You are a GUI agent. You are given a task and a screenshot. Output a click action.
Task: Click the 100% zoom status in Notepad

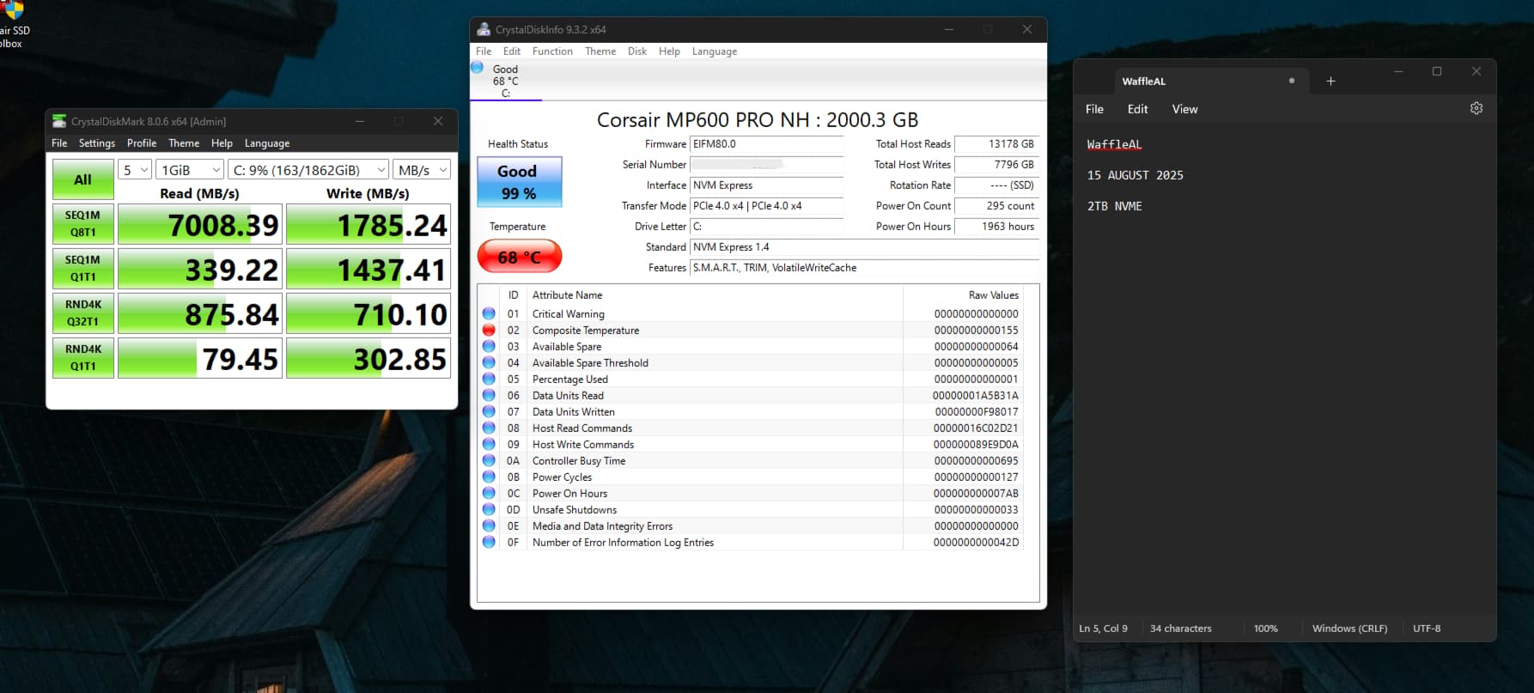[x=1265, y=629]
